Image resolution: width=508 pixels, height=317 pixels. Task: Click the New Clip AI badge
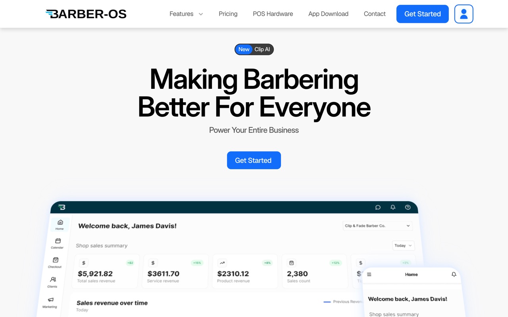point(254,49)
